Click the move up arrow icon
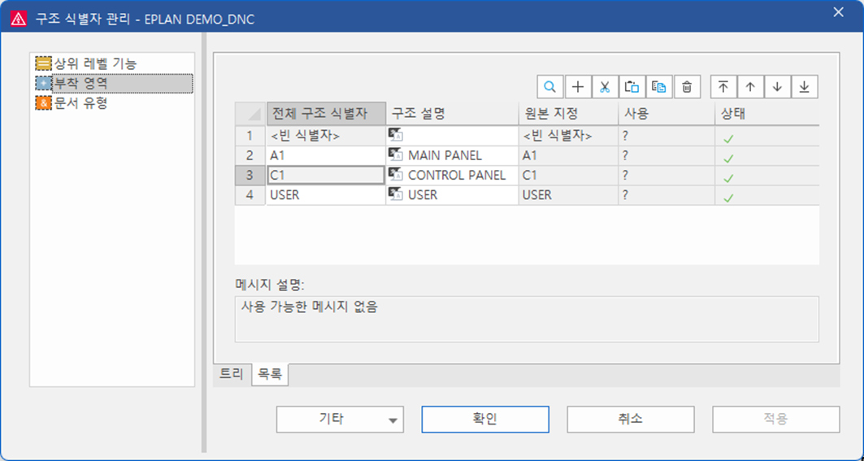864x461 pixels. [x=750, y=87]
